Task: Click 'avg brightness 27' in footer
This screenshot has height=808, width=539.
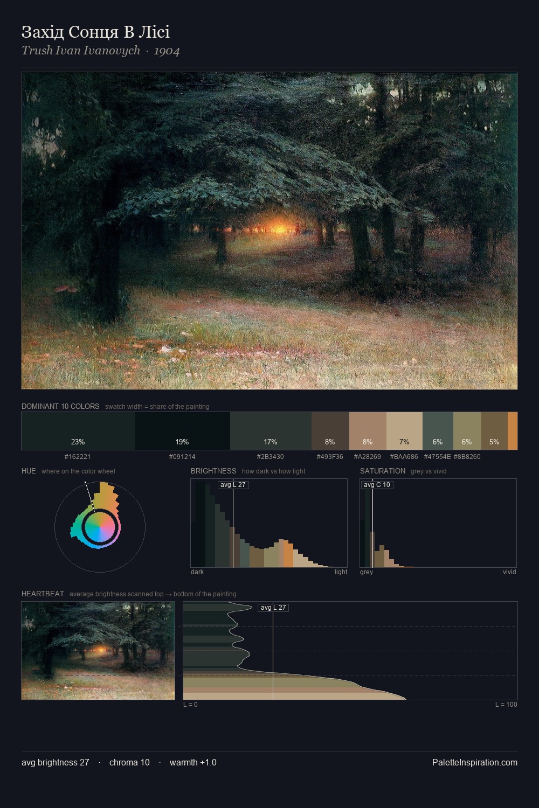Action: [x=56, y=762]
